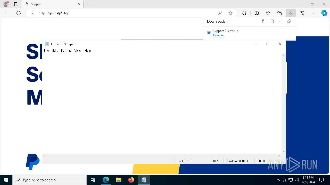Viewport: 330px width, 185px height.
Task: Open downloads folder from Downloads panel
Action: point(264,21)
